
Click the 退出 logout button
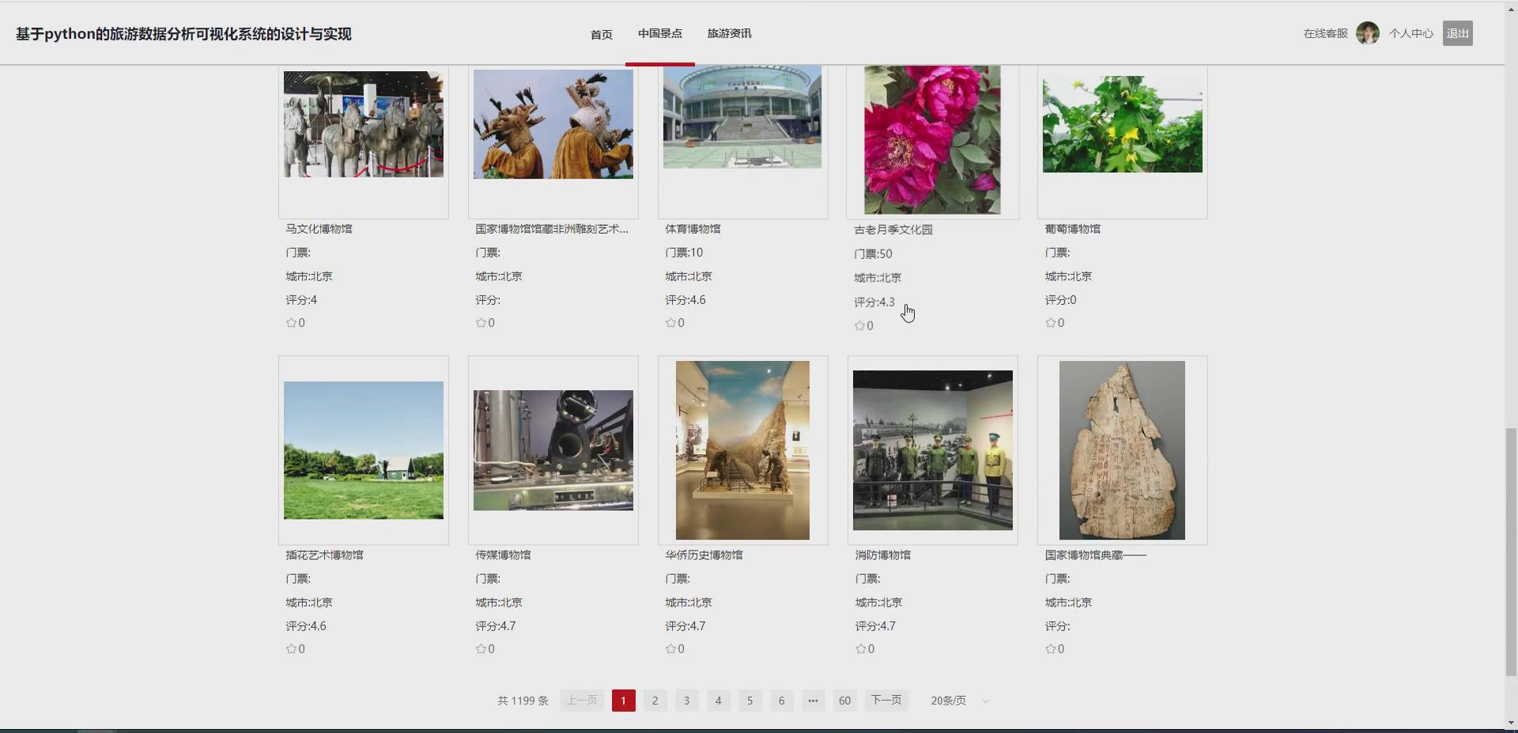coord(1457,33)
